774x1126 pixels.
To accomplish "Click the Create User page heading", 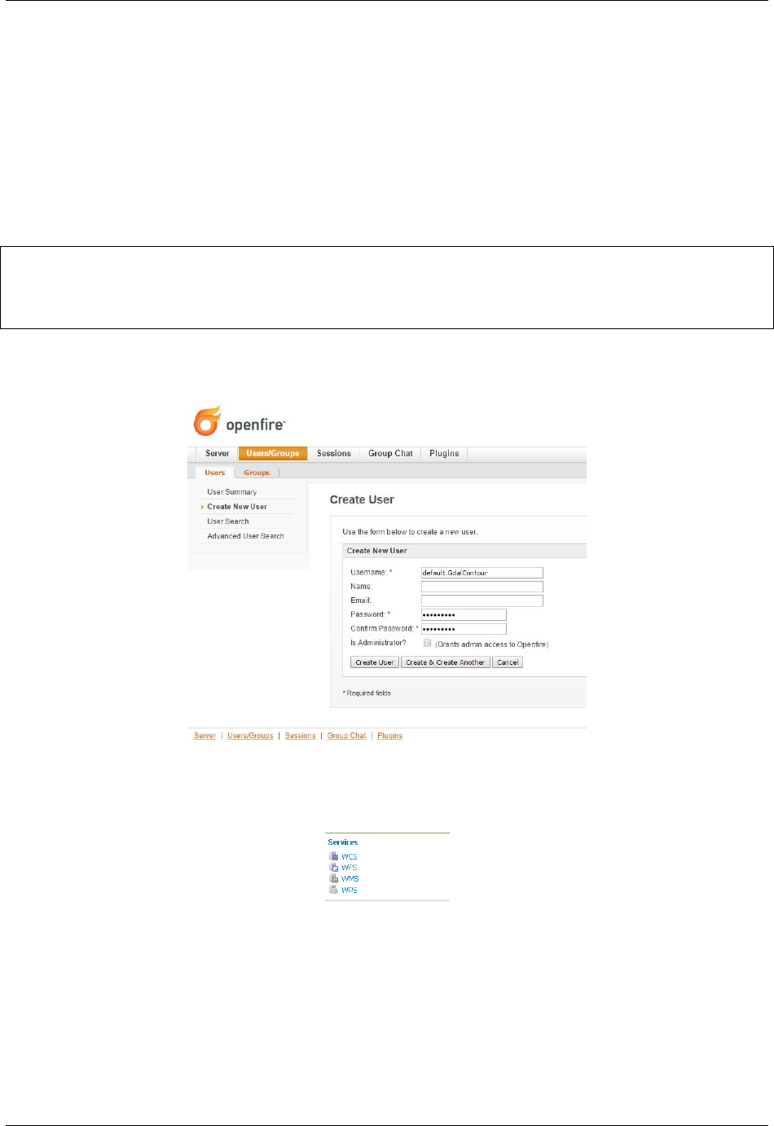I will 362,499.
